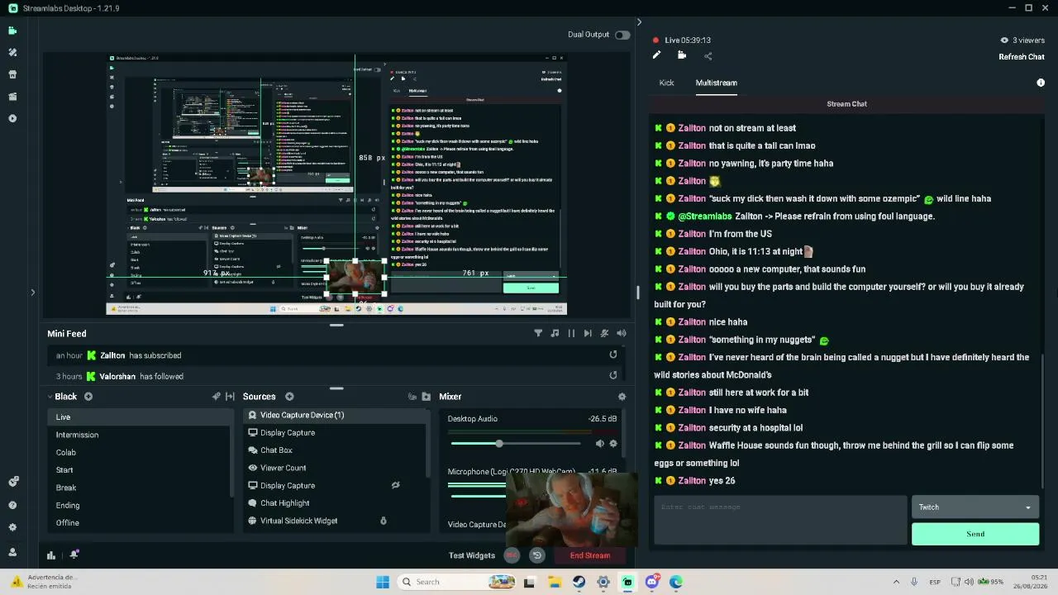
Task: Toggle visibility of hidden Display Capture source
Action: (x=396, y=485)
